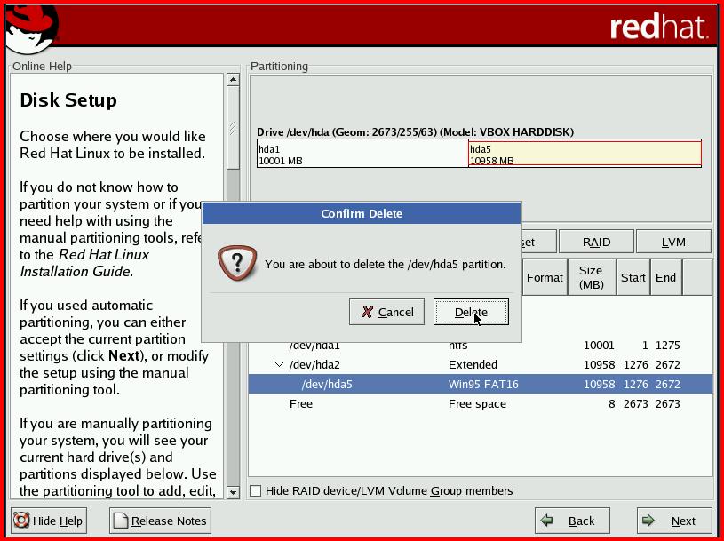This screenshot has height=541, width=724.
Task: Open the Release Notes
Action: (160, 521)
